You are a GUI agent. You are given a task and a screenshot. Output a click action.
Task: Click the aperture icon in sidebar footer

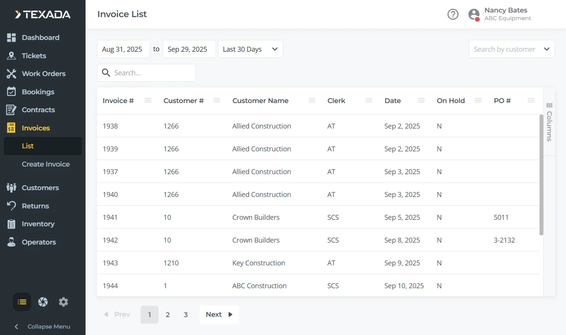(x=43, y=302)
